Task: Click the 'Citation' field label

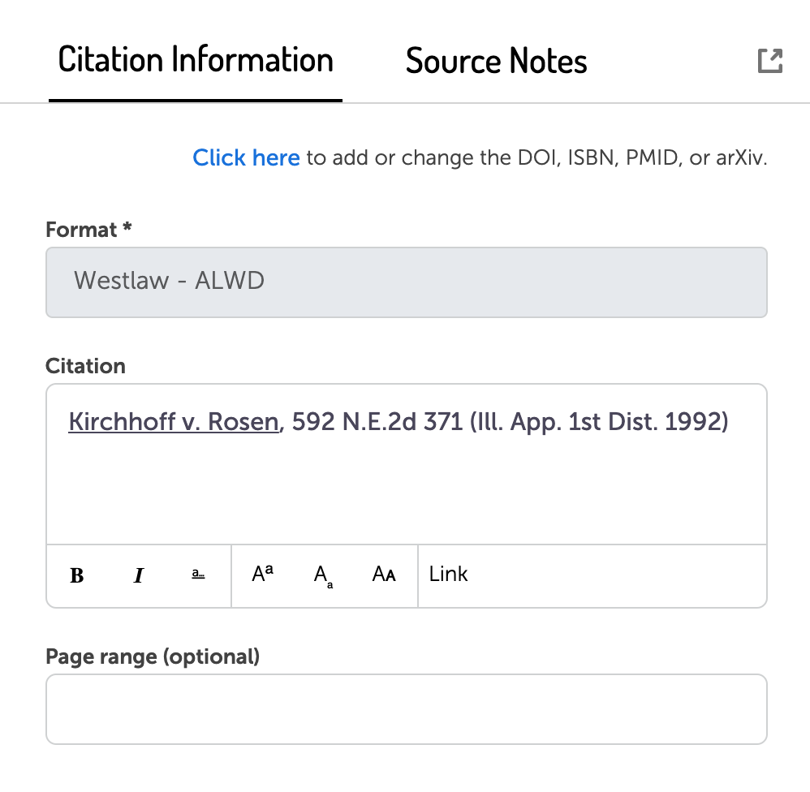Action: tap(85, 366)
